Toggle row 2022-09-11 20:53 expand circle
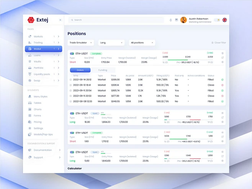 70,96
